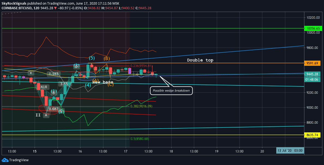The width and height of the screenshot is (324, 165).
Task: Select the cyan (1) wave label
Action: coord(54,91)
